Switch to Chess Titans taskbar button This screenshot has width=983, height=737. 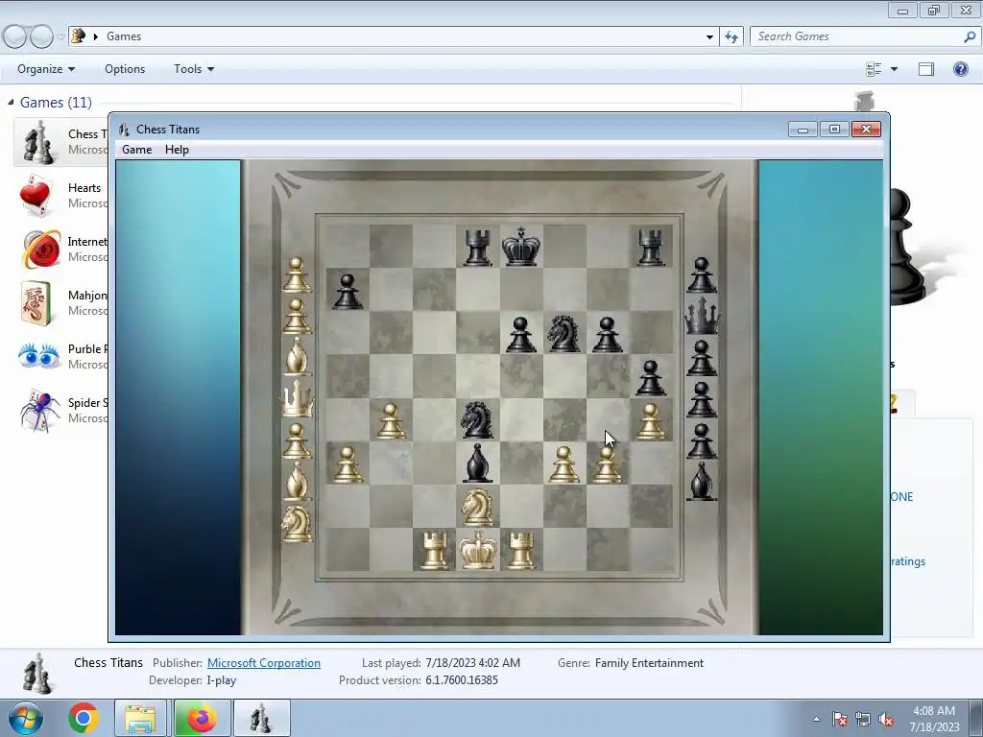(261, 718)
